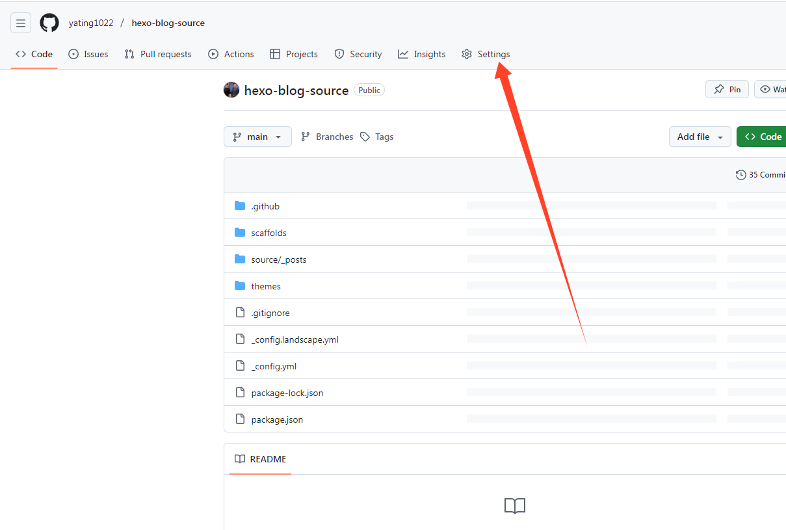Open the package-lock.json file
This screenshot has width=786, height=530.
coord(287,393)
